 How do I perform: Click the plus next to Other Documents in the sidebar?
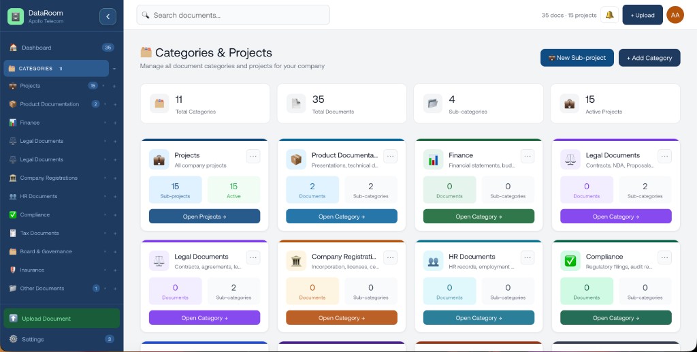[x=114, y=289]
